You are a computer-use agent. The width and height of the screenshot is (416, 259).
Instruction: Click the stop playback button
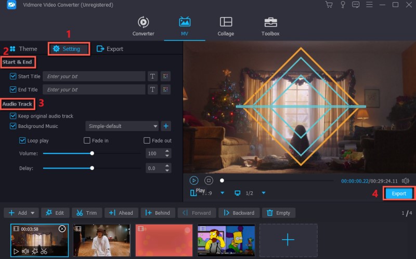coord(209,180)
